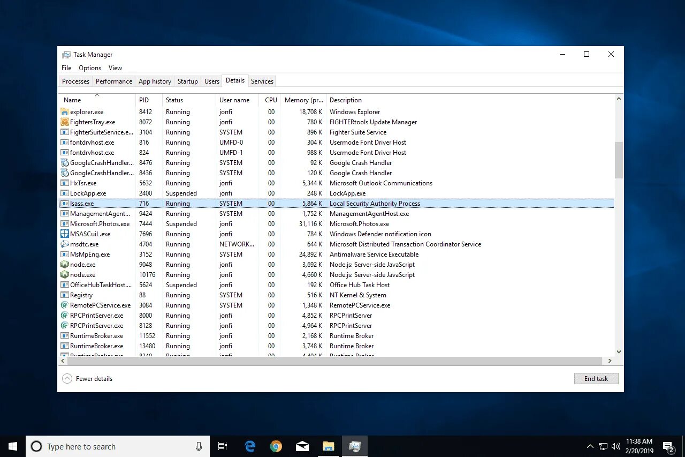Click the explorer.exe folder icon

65,112
